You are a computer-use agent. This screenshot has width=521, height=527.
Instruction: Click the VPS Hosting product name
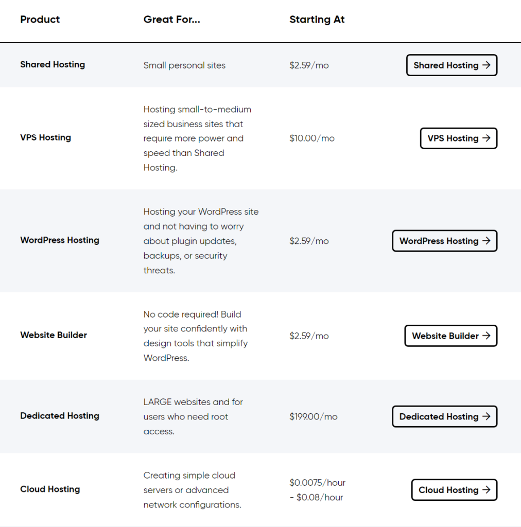click(45, 137)
